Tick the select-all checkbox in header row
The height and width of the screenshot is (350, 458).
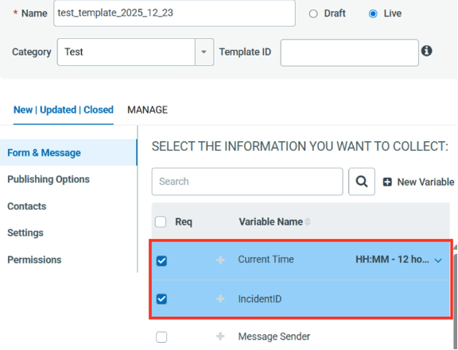coord(161,221)
